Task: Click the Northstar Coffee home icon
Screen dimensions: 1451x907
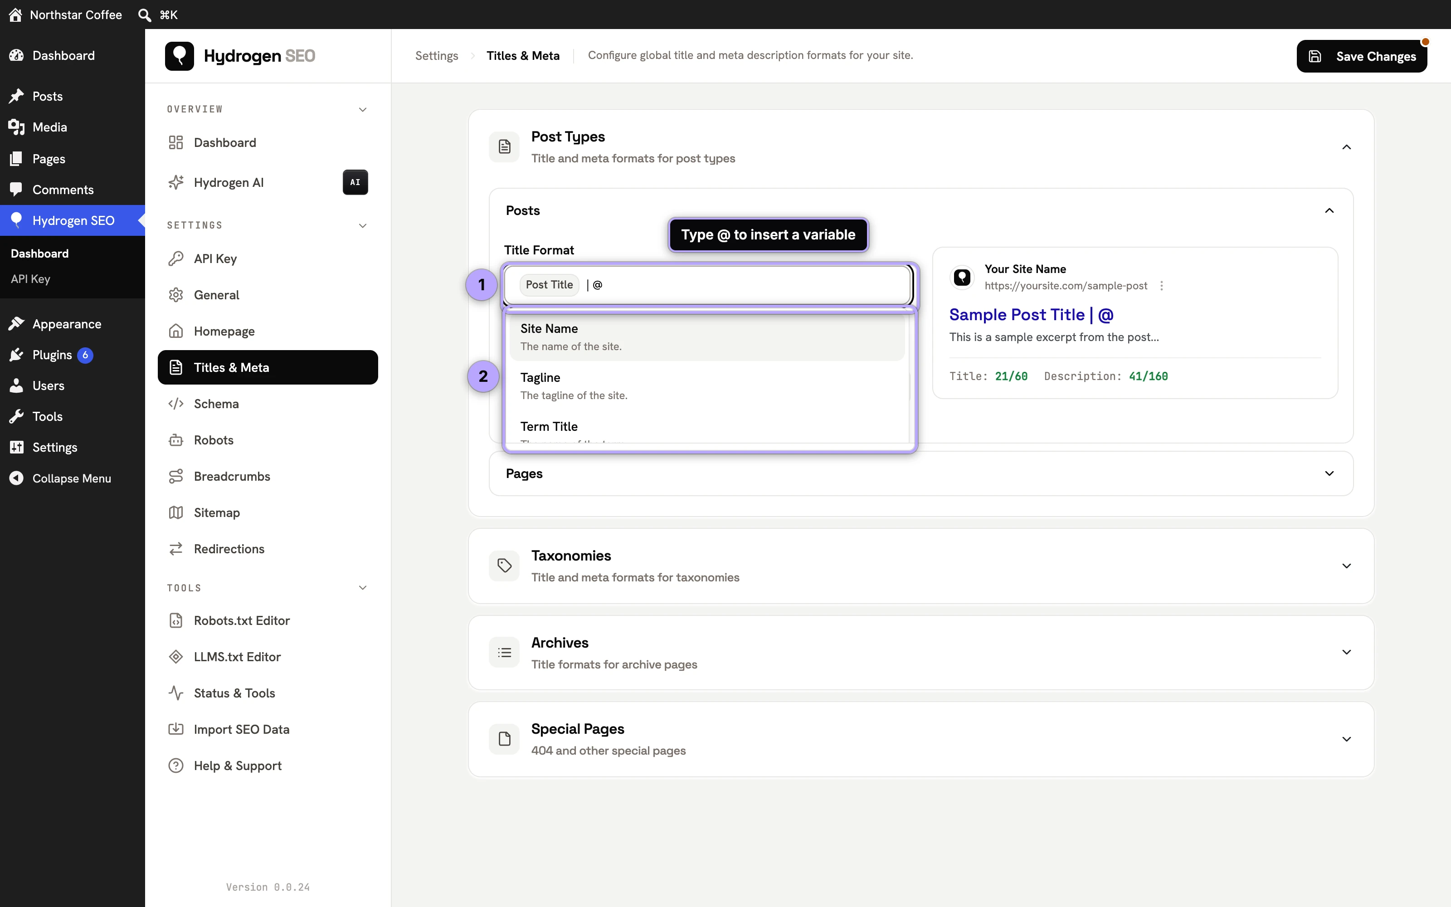Action: pyautogui.click(x=15, y=15)
